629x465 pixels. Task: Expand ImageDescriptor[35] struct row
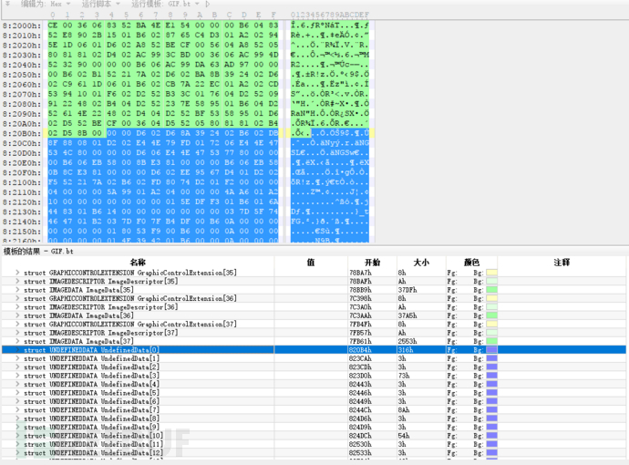(x=17, y=281)
